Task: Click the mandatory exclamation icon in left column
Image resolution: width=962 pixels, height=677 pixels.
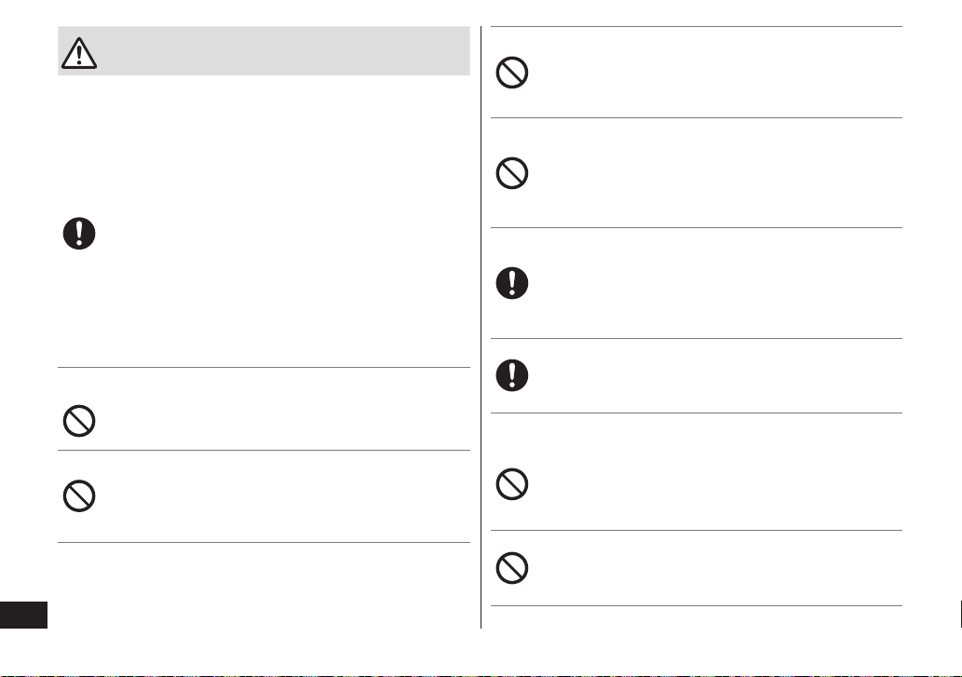Action: click(79, 233)
